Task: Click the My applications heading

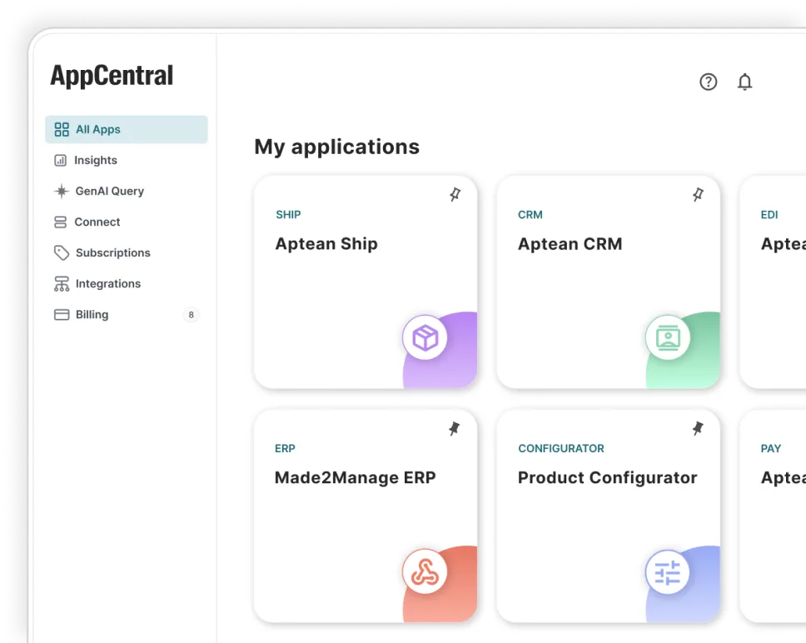Action: [x=336, y=147]
